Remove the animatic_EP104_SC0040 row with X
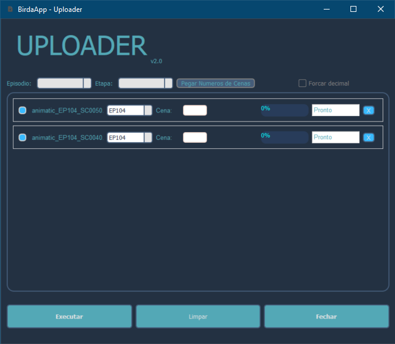This screenshot has width=395, height=344. (368, 137)
